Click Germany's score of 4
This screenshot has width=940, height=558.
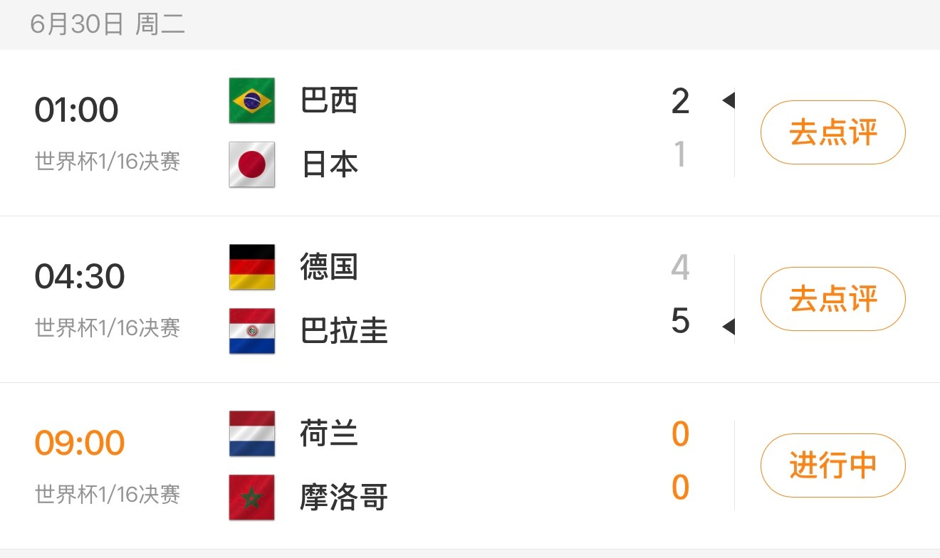pyautogui.click(x=680, y=268)
